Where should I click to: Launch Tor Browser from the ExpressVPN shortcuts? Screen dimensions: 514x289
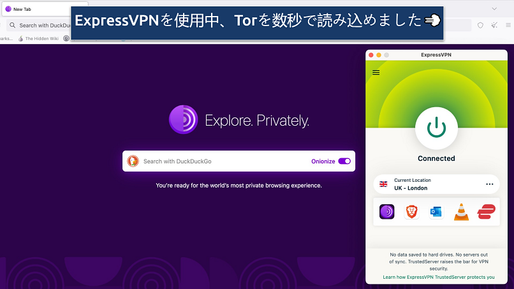coord(387,212)
